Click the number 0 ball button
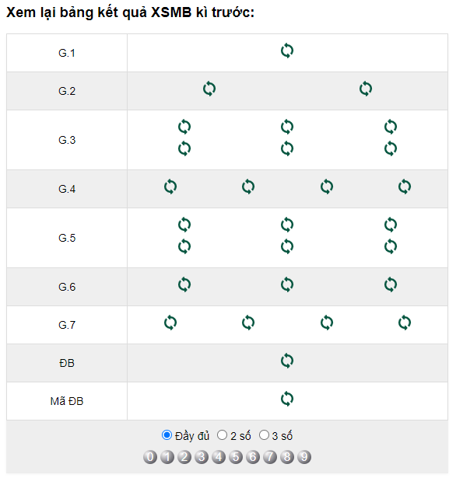 tap(150, 457)
